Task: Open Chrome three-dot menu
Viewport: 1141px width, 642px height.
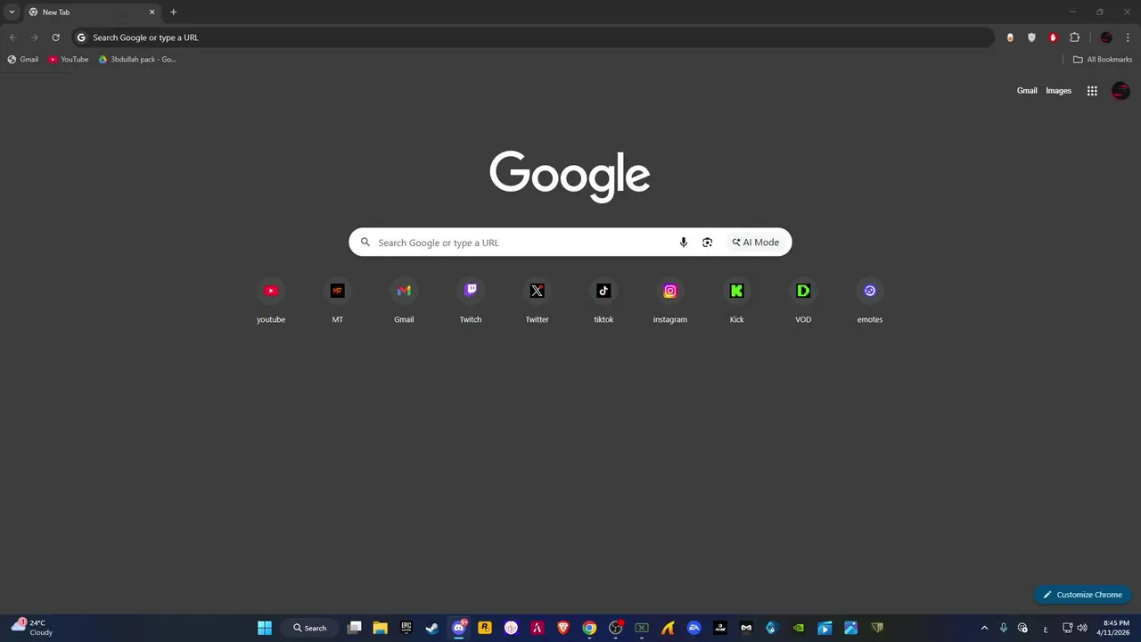Action: click(1128, 37)
